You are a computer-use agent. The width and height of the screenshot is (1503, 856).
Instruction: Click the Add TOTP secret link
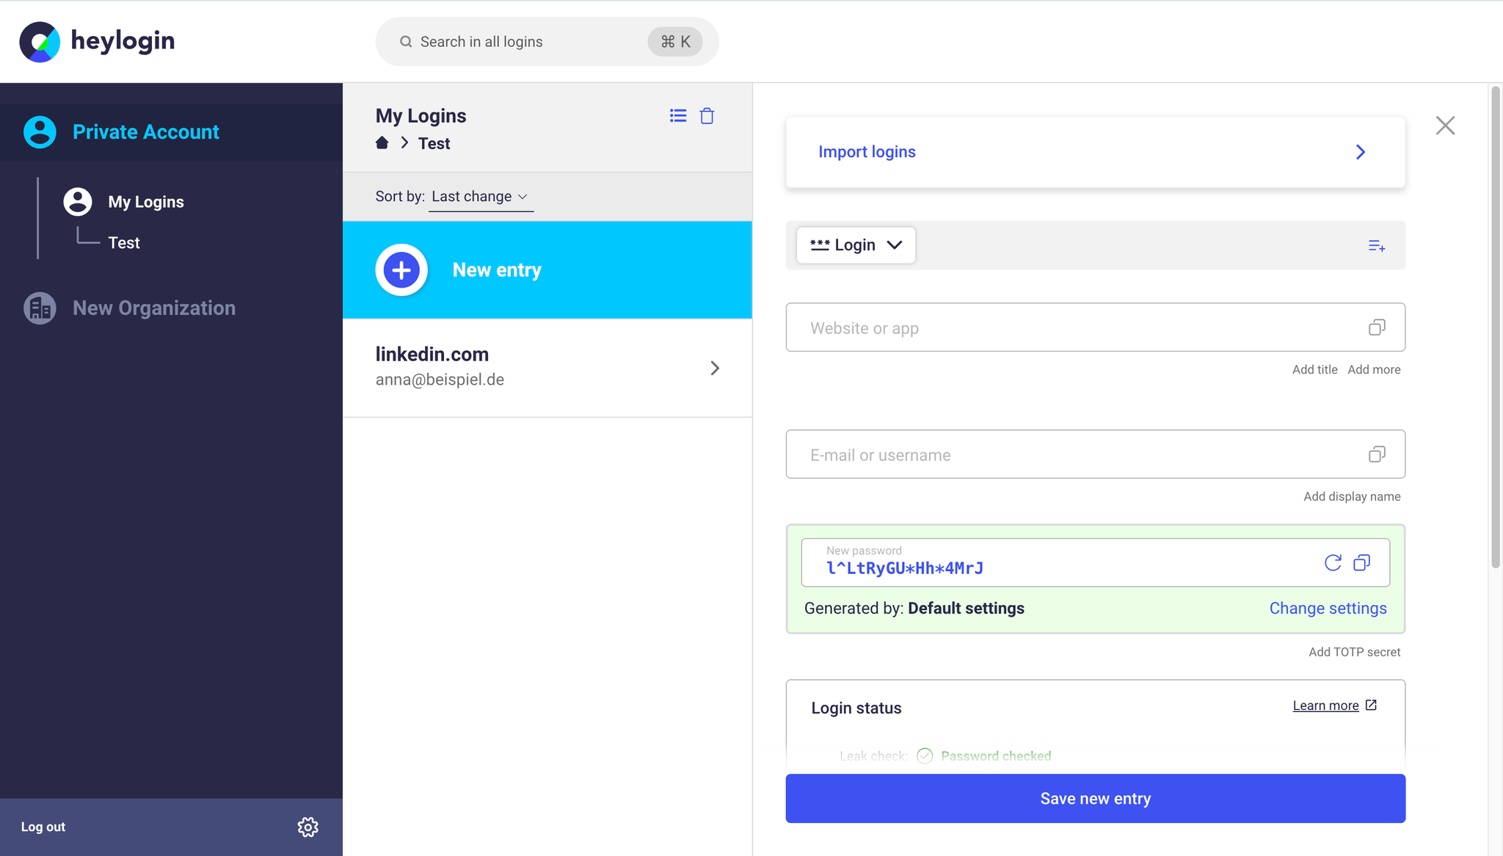pyautogui.click(x=1354, y=652)
